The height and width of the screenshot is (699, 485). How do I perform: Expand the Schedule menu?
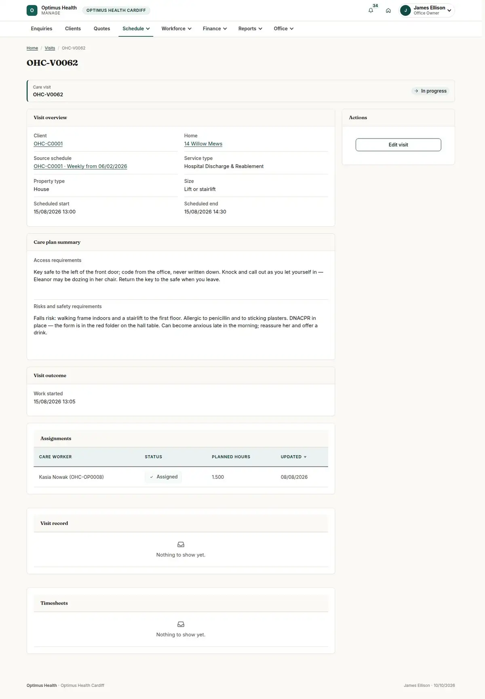point(136,29)
